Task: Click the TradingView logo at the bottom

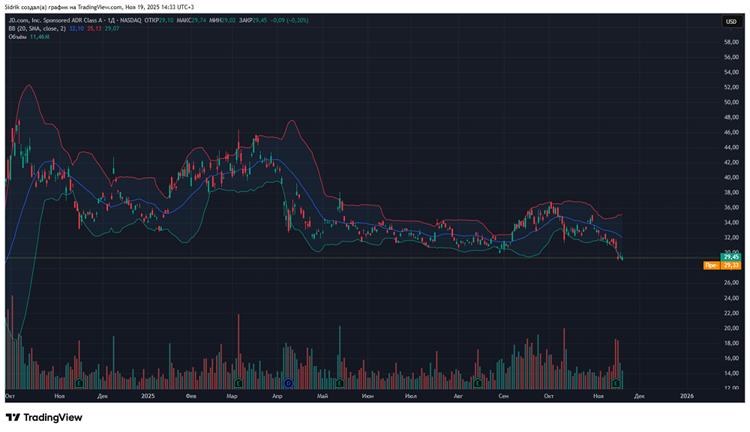Action: click(x=44, y=417)
